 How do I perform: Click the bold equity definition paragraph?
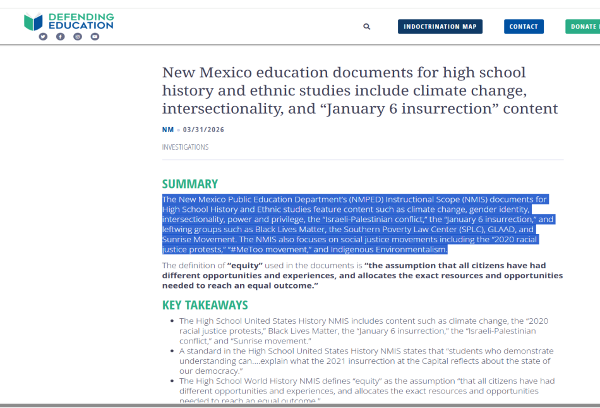pyautogui.click(x=362, y=275)
